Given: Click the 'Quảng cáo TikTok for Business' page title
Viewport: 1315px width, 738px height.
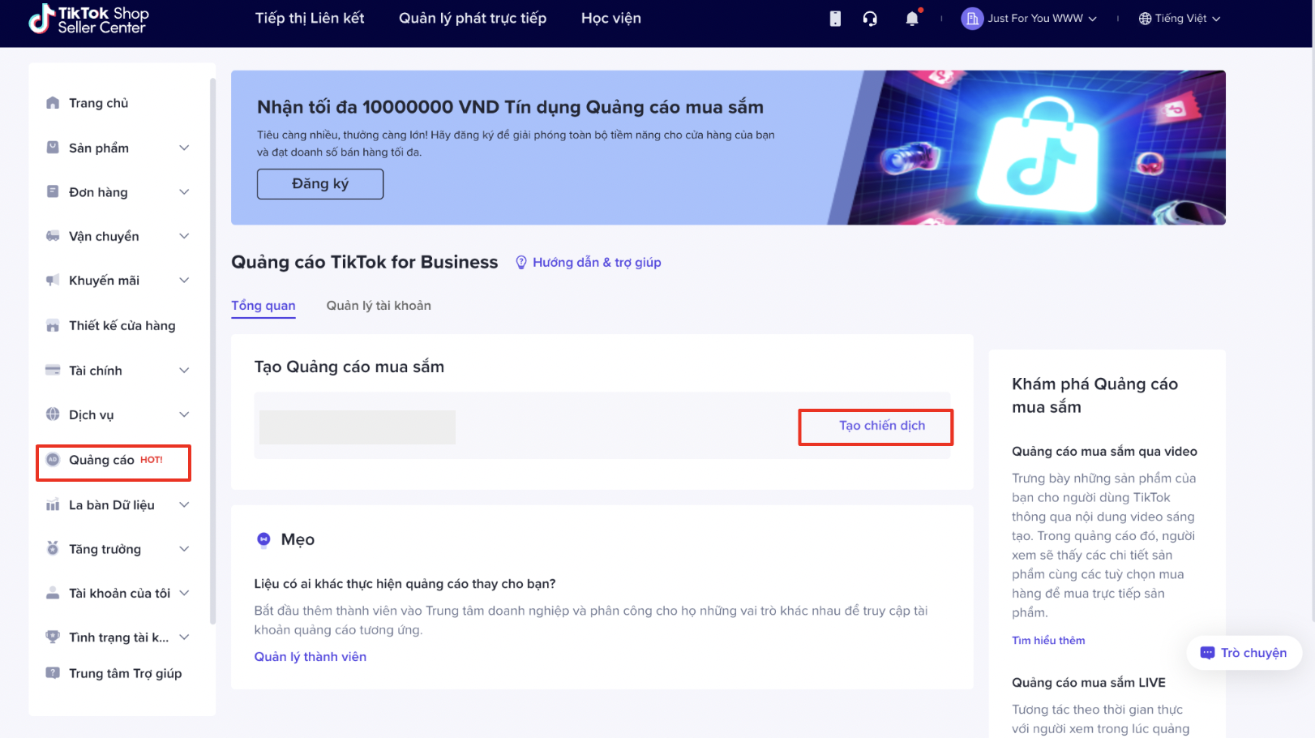Looking at the screenshot, I should tap(365, 262).
